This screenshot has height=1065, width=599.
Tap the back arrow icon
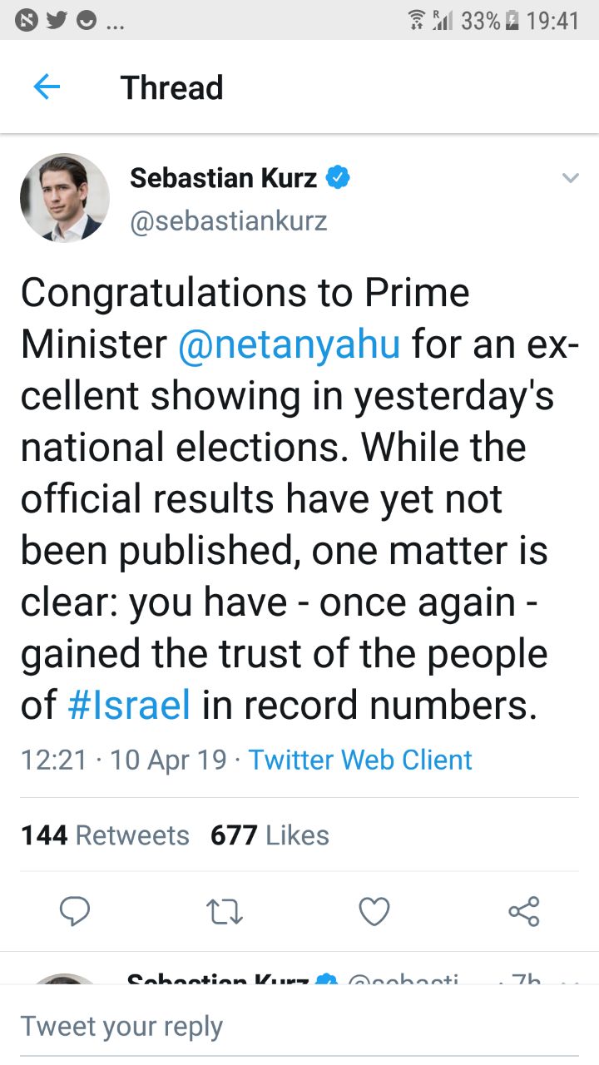(x=47, y=87)
